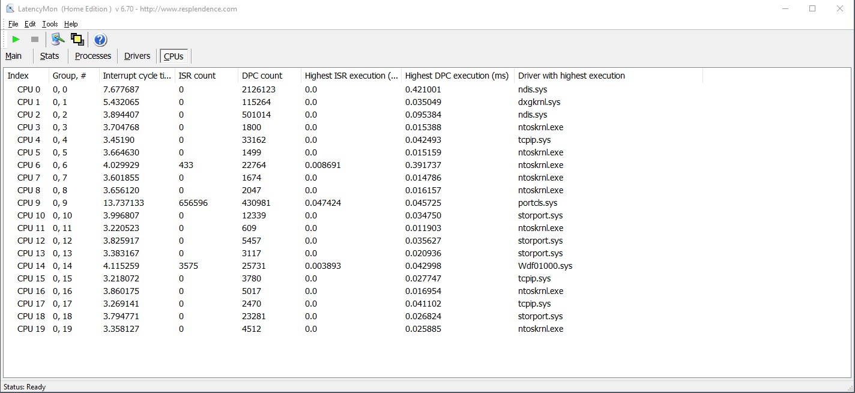Open the Edit menu
The width and height of the screenshot is (855, 393).
[30, 24]
